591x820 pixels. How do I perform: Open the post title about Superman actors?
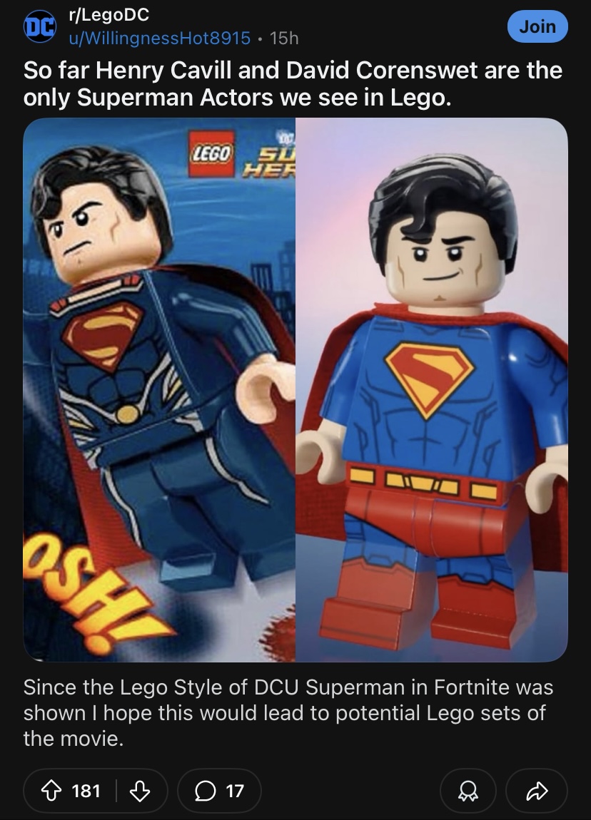293,83
